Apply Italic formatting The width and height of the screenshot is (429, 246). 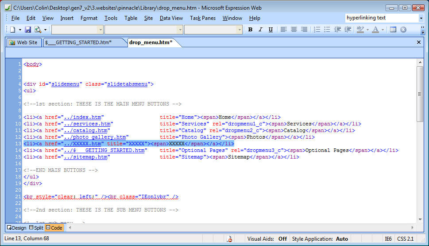click(x=260, y=30)
